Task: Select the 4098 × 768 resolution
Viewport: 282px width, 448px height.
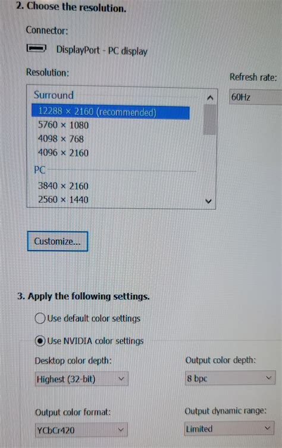Action: [x=61, y=139]
